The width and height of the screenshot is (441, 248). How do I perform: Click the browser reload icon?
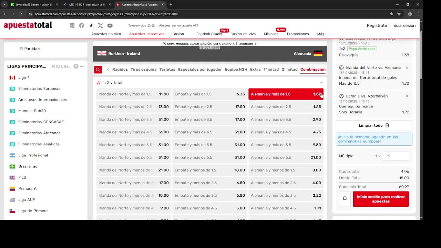(x=21, y=14)
